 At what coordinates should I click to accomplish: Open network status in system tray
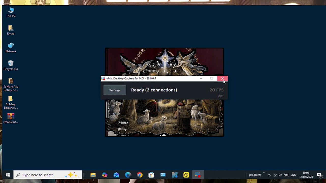(275, 175)
